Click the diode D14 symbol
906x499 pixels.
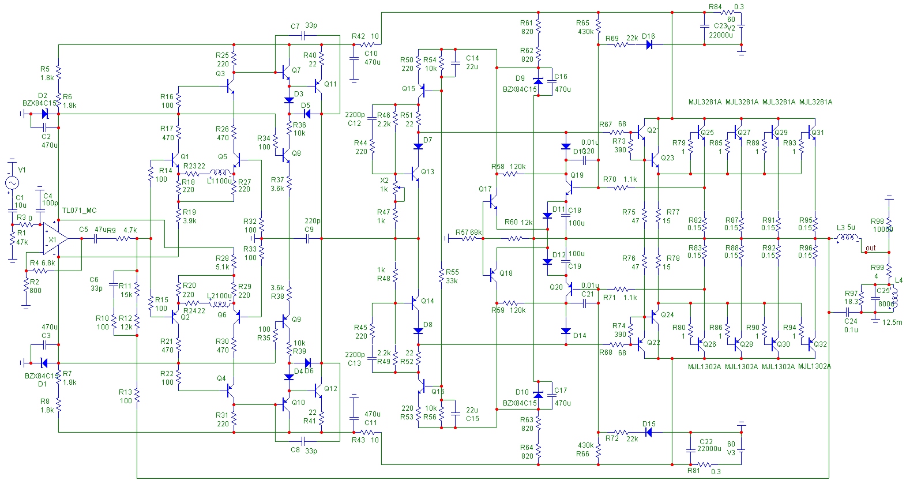566,331
